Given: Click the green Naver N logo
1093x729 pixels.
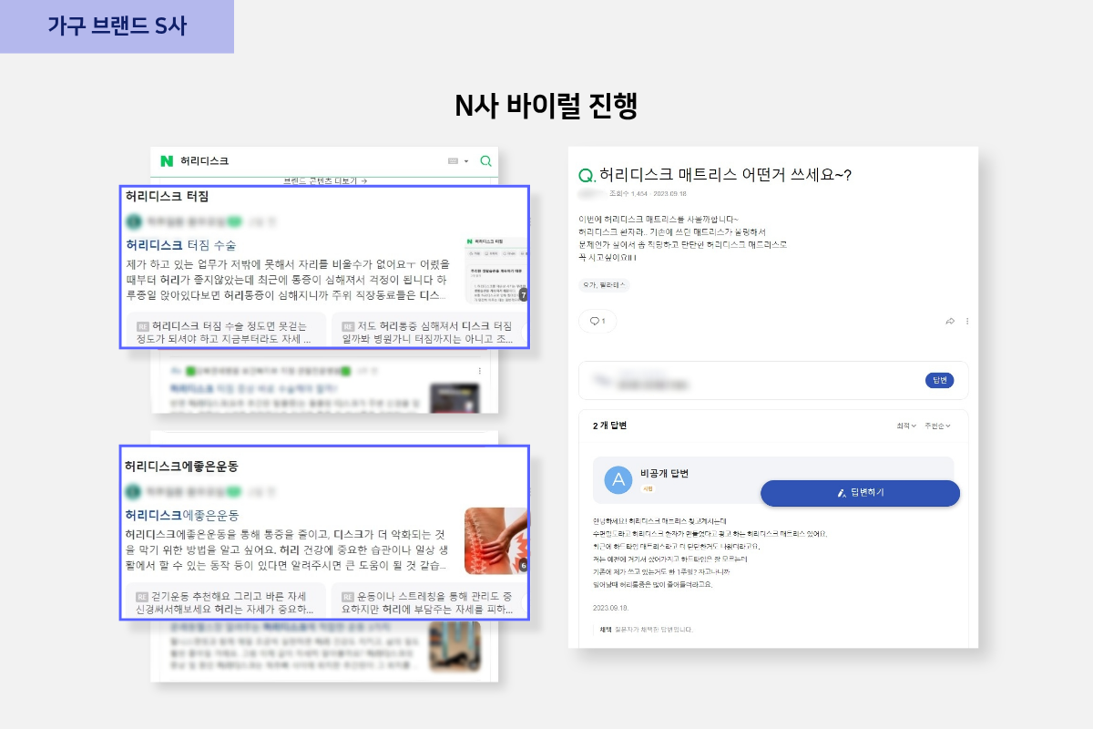Looking at the screenshot, I should [x=167, y=161].
